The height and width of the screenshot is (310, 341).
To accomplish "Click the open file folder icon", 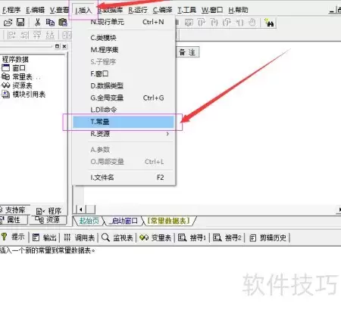I will (x=8, y=23).
